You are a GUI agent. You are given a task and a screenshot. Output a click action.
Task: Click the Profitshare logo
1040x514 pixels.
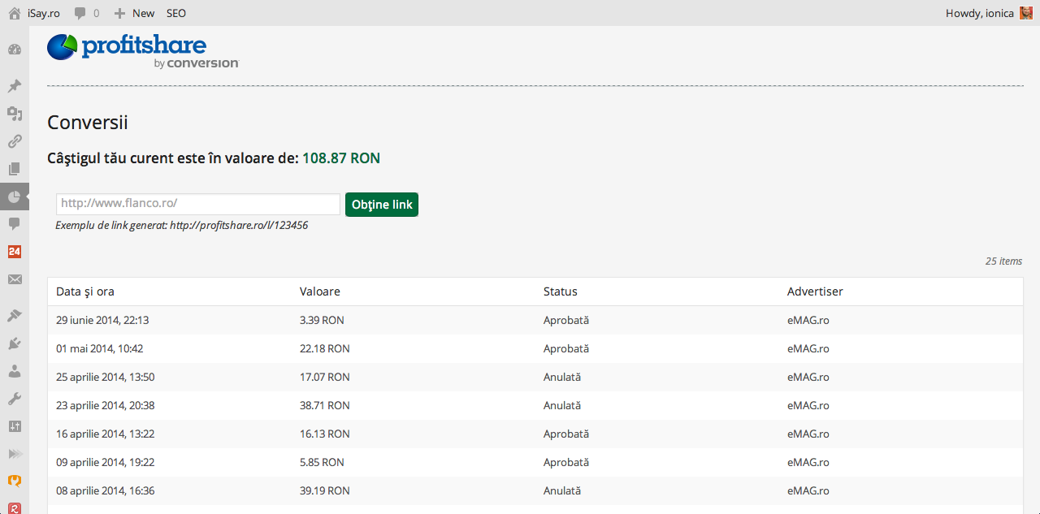click(x=143, y=50)
